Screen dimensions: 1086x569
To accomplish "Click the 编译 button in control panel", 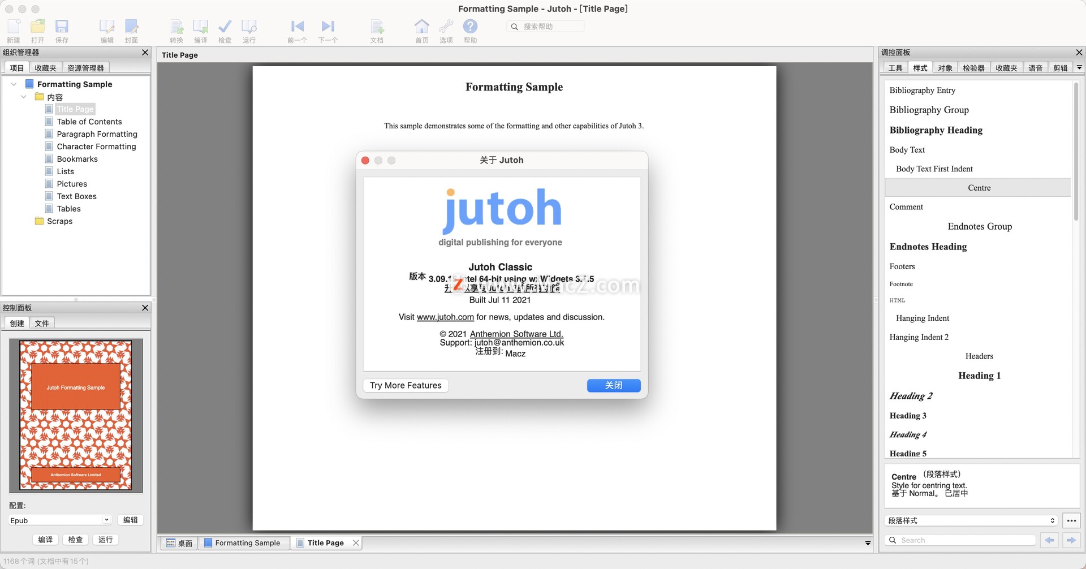I will (45, 540).
